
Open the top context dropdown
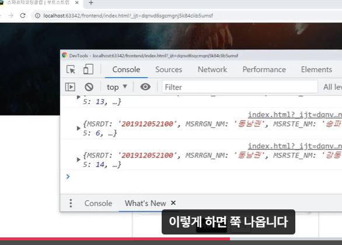pyautogui.click(x=117, y=87)
